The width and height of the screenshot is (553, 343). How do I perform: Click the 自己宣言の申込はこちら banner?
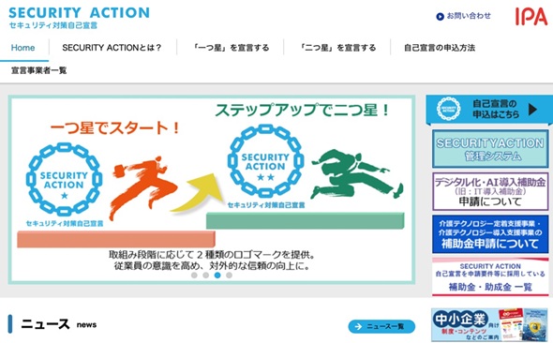click(489, 109)
